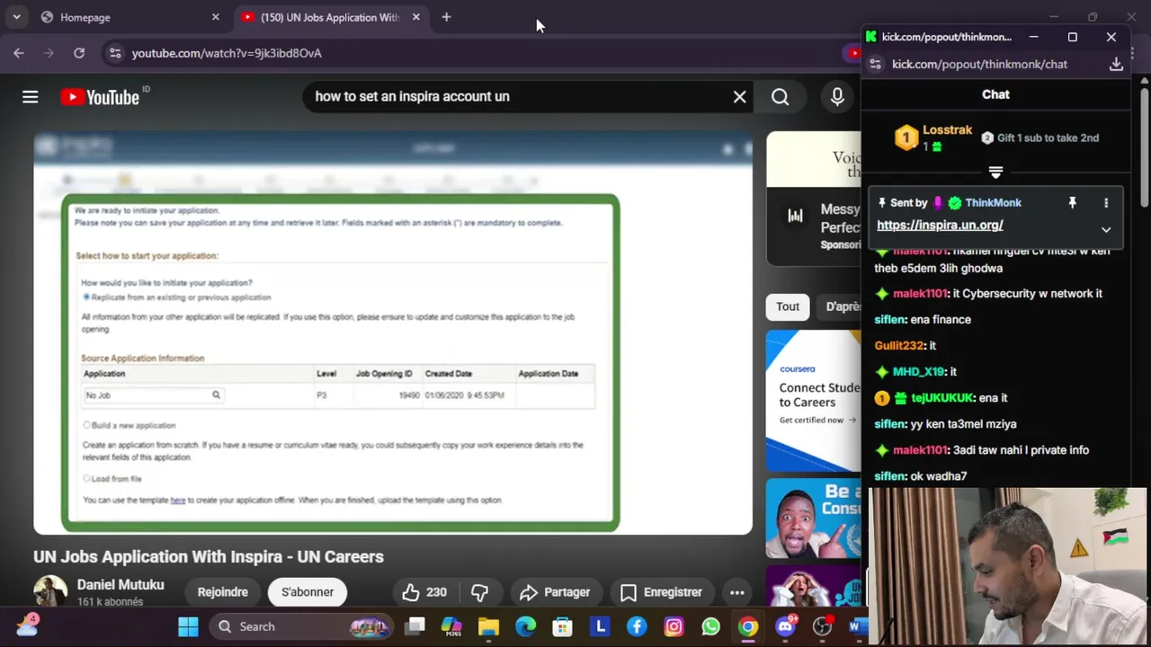This screenshot has height=647, width=1151.
Task: View site information icon beside the YouTube URL
Action: (x=114, y=53)
